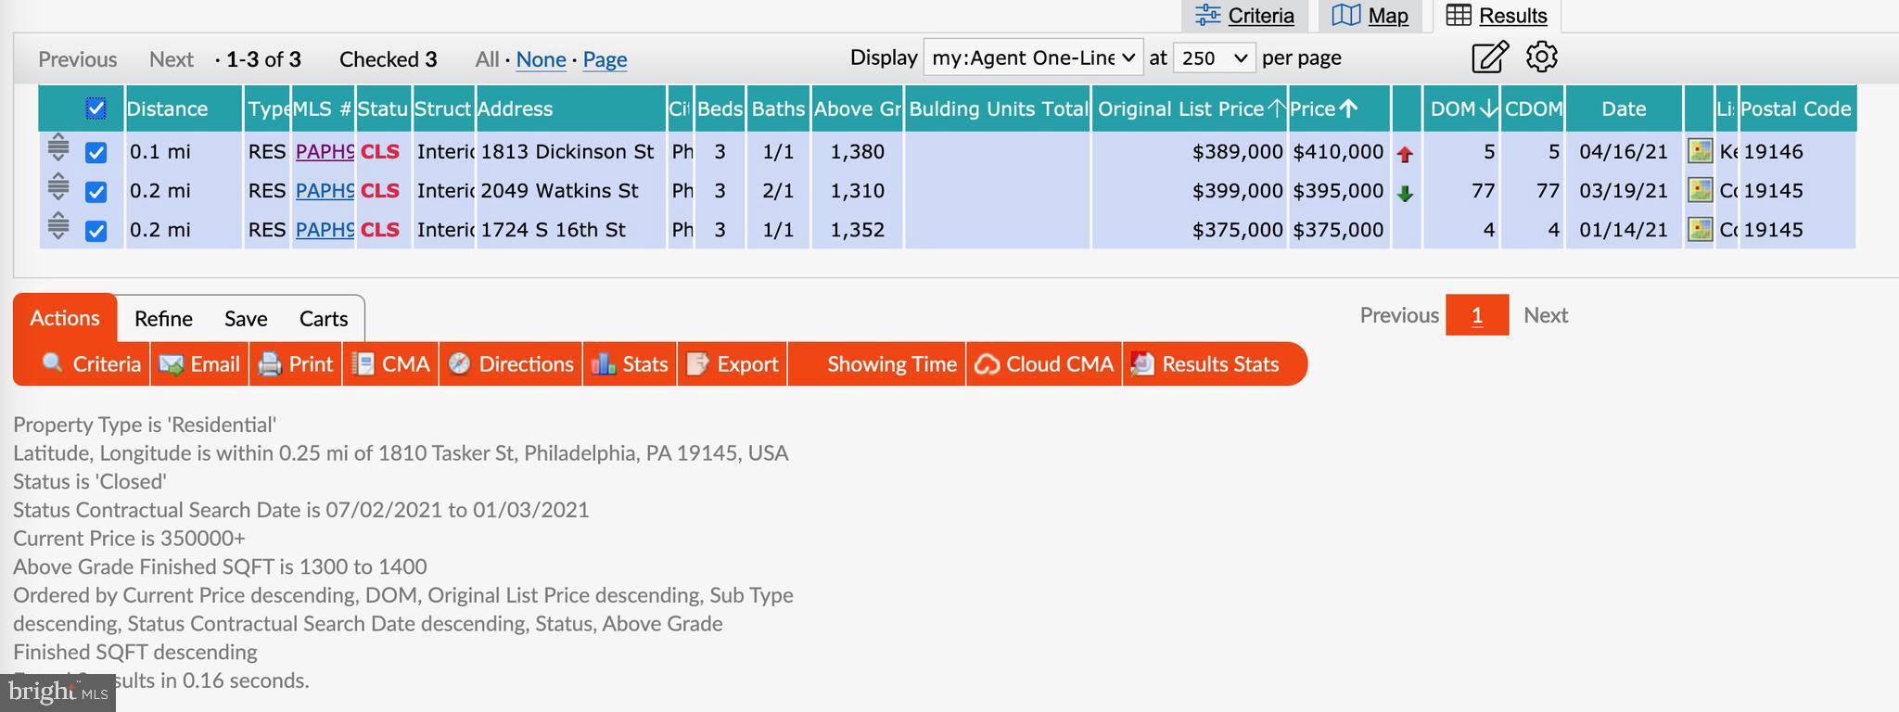Open Stats bar chart action
Image resolution: width=1899 pixels, height=712 pixels.
tap(630, 364)
